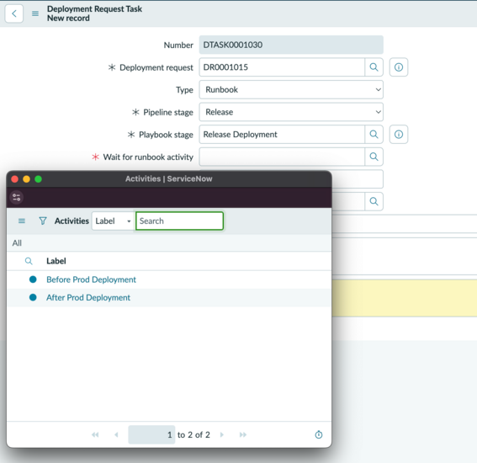Sort by the Label column header
Viewport: 477px width, 463px height.
(56, 261)
